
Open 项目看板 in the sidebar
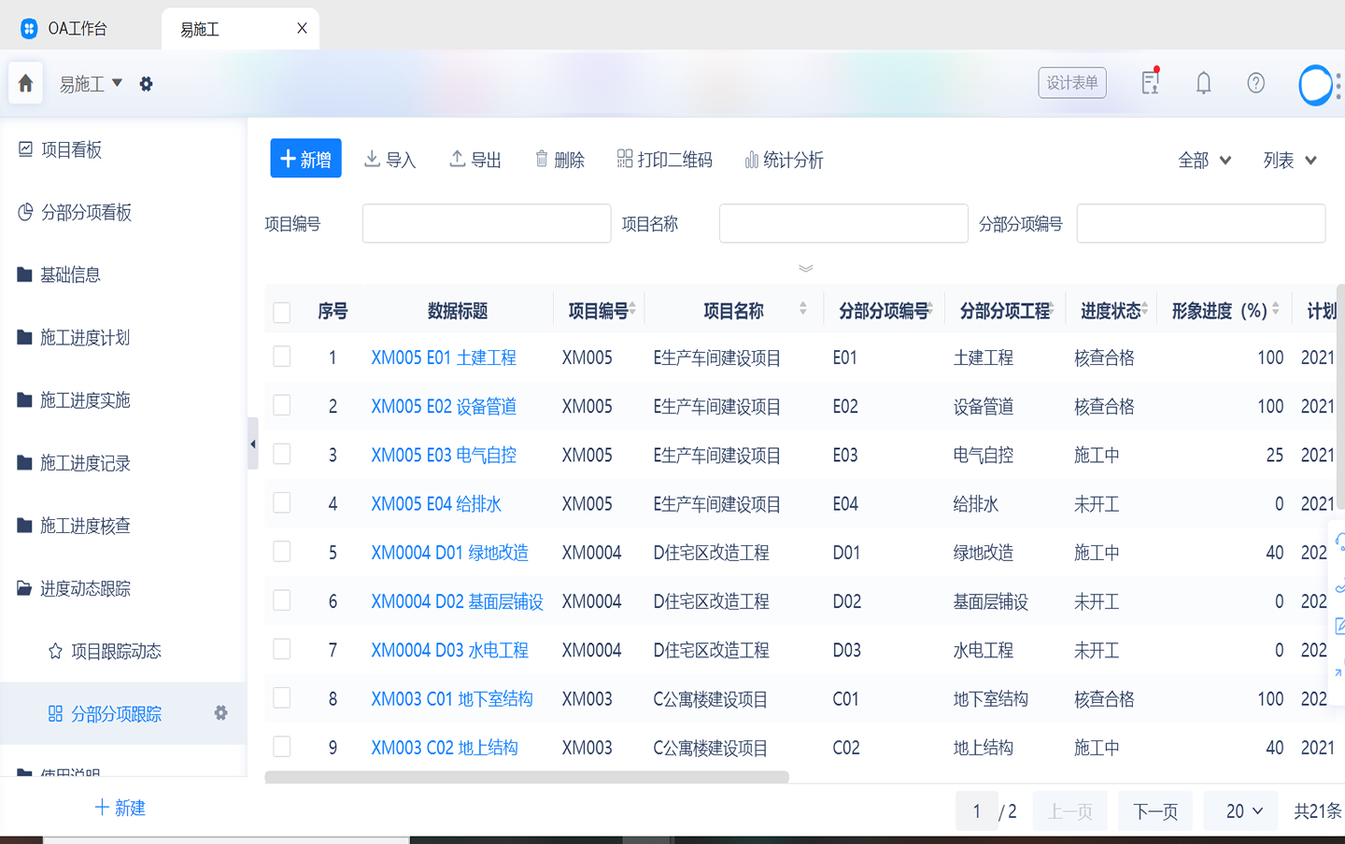click(61, 149)
